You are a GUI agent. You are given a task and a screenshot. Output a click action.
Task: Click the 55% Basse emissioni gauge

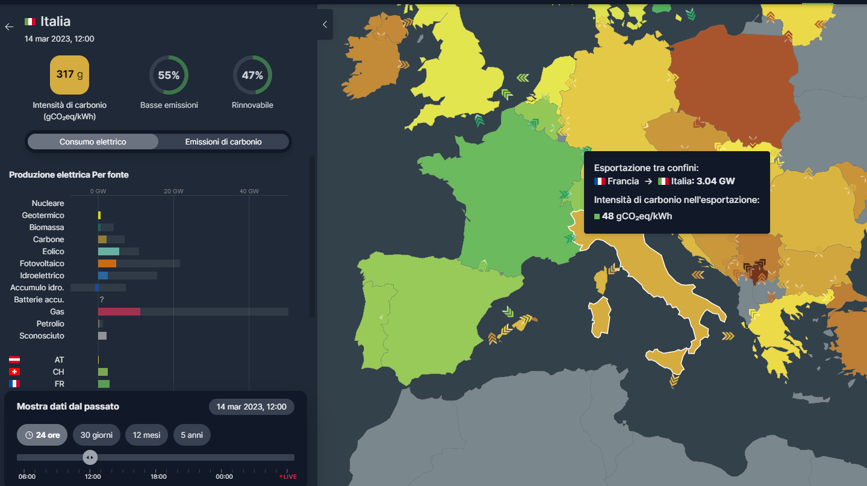[169, 75]
